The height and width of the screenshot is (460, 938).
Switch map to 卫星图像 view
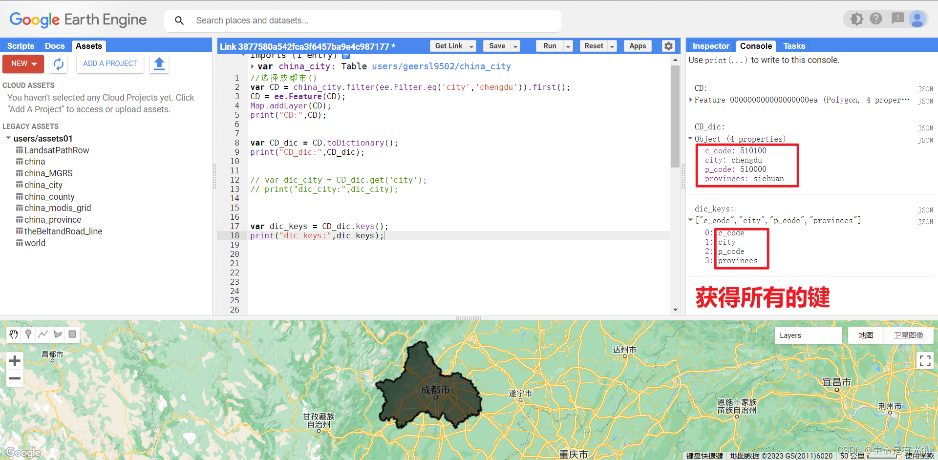909,335
